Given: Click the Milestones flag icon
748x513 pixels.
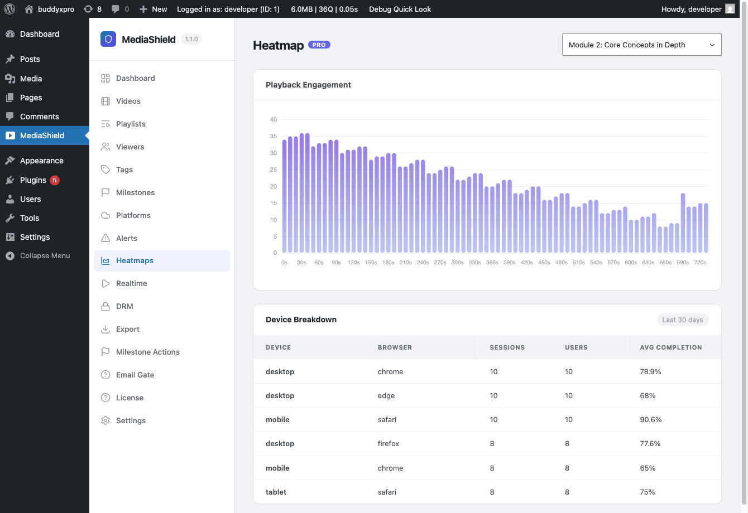Looking at the screenshot, I should 106,192.
